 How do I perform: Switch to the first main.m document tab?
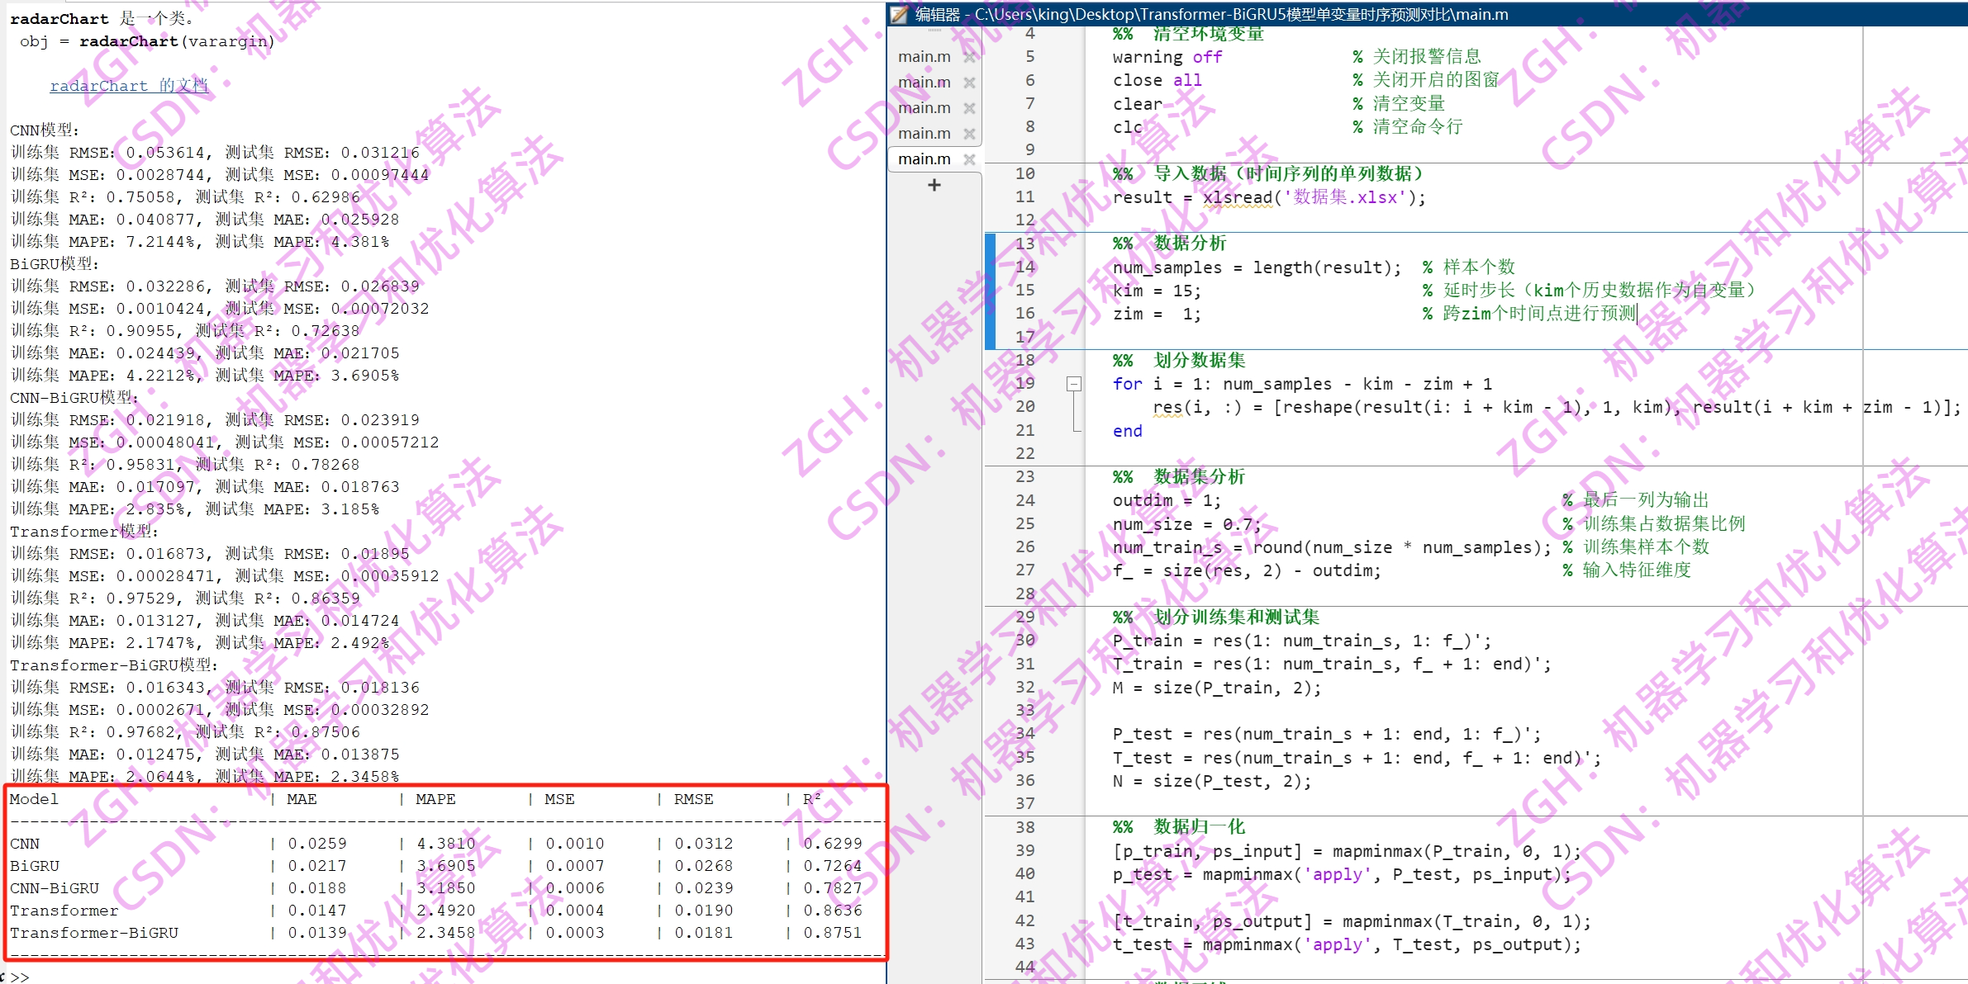coord(923,55)
